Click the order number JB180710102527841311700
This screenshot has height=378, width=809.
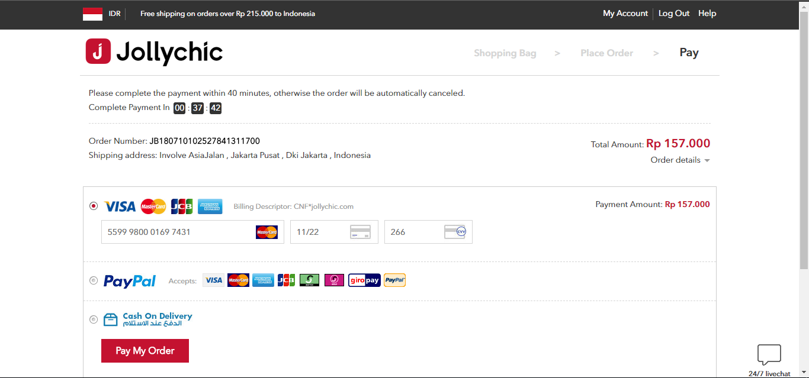205,141
